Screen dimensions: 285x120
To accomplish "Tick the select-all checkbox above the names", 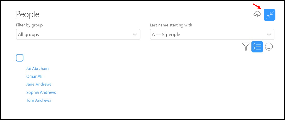I will click(x=20, y=58).
